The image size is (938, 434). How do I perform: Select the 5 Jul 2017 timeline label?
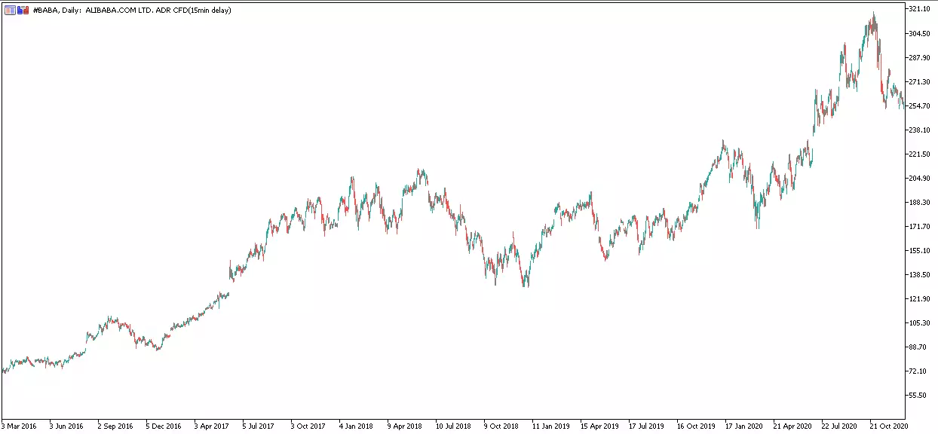pyautogui.click(x=259, y=426)
